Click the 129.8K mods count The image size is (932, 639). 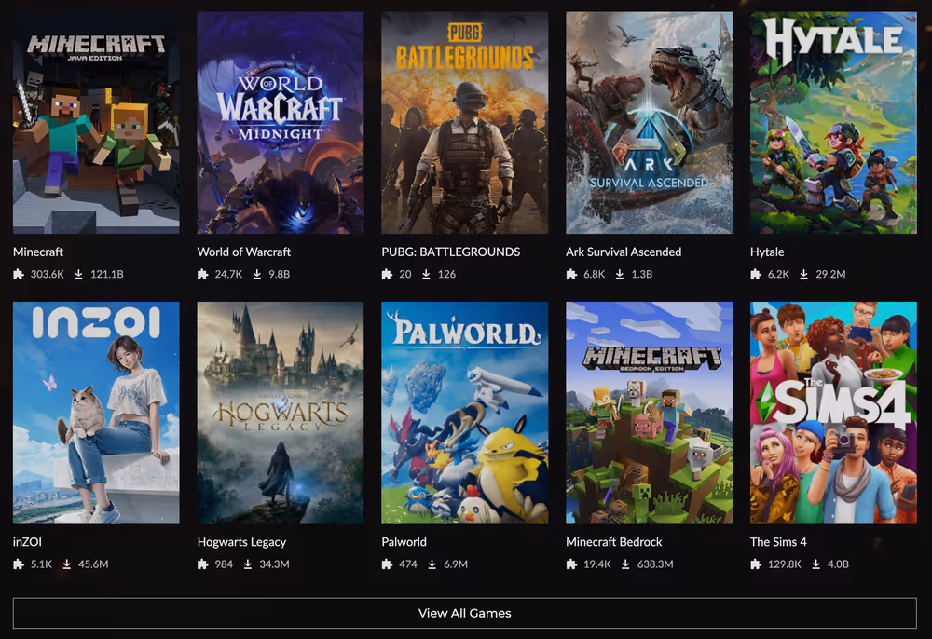(x=785, y=564)
